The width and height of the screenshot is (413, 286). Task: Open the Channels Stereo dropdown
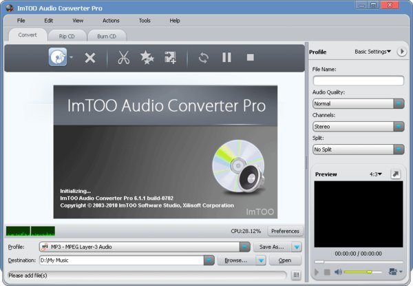point(399,126)
